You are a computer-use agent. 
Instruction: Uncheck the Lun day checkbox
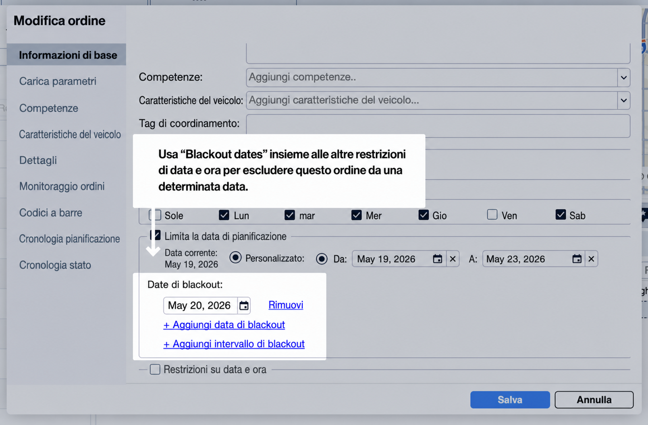(224, 215)
